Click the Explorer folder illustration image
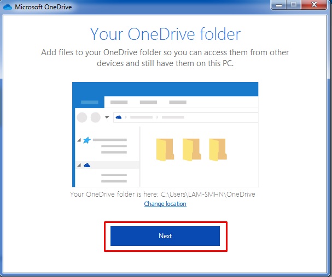The height and width of the screenshot is (277, 332). pos(165,134)
